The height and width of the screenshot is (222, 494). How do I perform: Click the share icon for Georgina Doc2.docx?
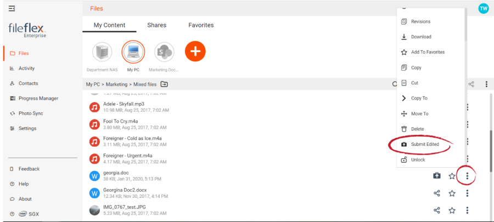tap(437, 193)
